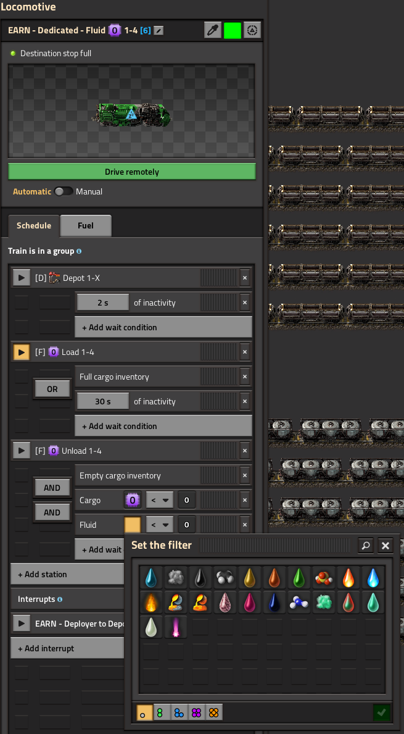Toggle the AND button beside the Cargo condition
The width and height of the screenshot is (404, 734).
point(52,488)
